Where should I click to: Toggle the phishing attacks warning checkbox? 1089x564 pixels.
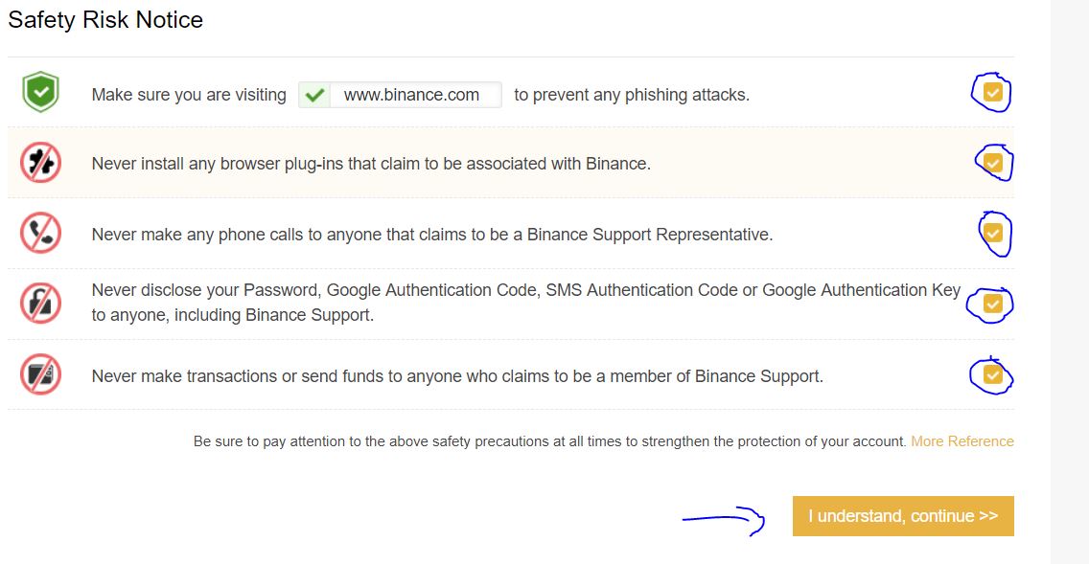pos(992,92)
